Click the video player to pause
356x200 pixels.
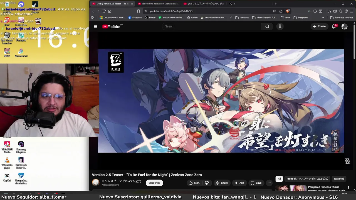click(x=221, y=101)
